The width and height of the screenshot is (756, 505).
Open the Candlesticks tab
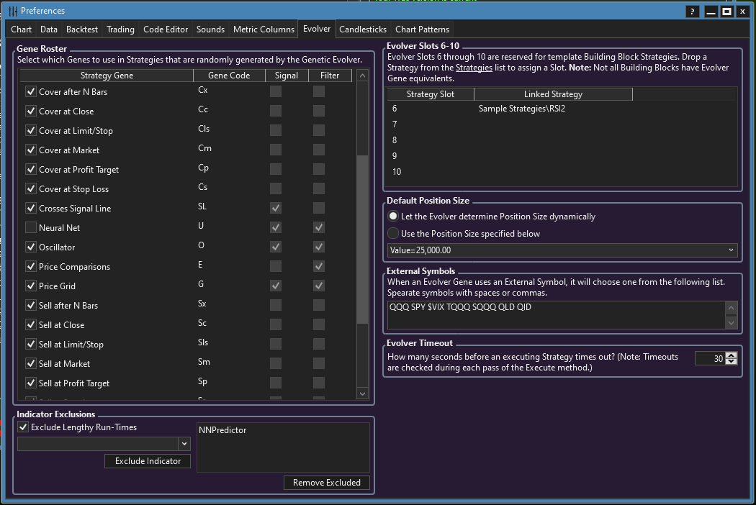[363, 29]
